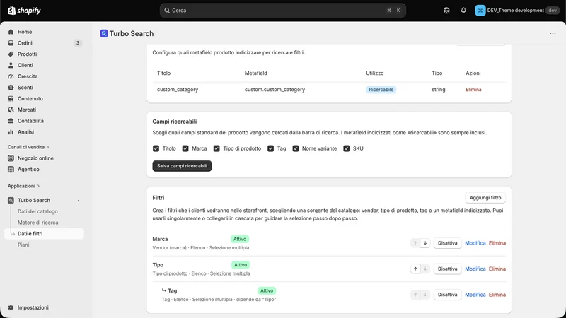
Task: Uncheck the SKU checkbox
Action: (x=347, y=148)
